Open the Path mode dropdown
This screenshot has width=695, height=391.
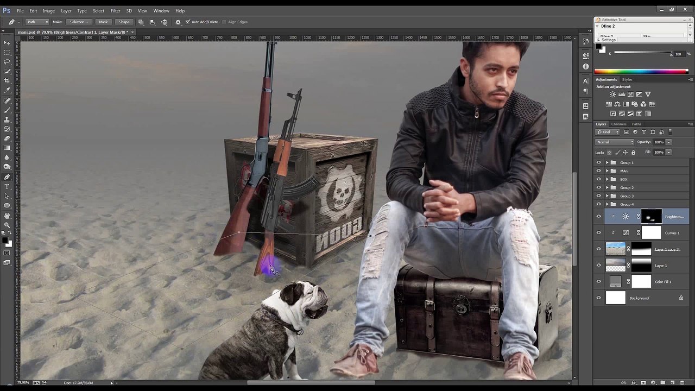tap(37, 22)
